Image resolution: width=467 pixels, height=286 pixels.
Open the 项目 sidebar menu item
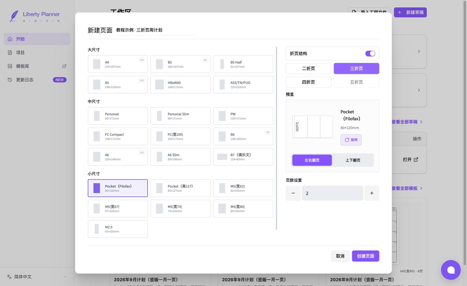coord(37,53)
